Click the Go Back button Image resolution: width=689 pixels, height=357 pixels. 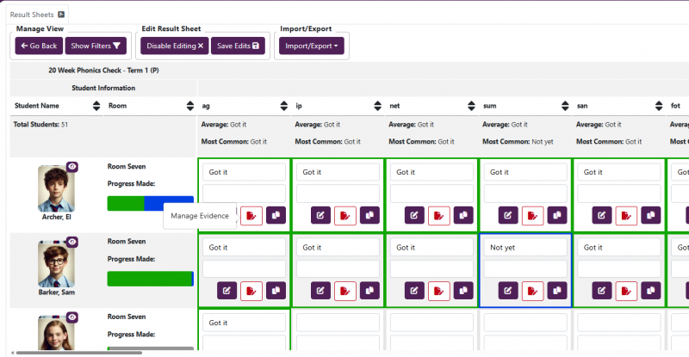(39, 46)
